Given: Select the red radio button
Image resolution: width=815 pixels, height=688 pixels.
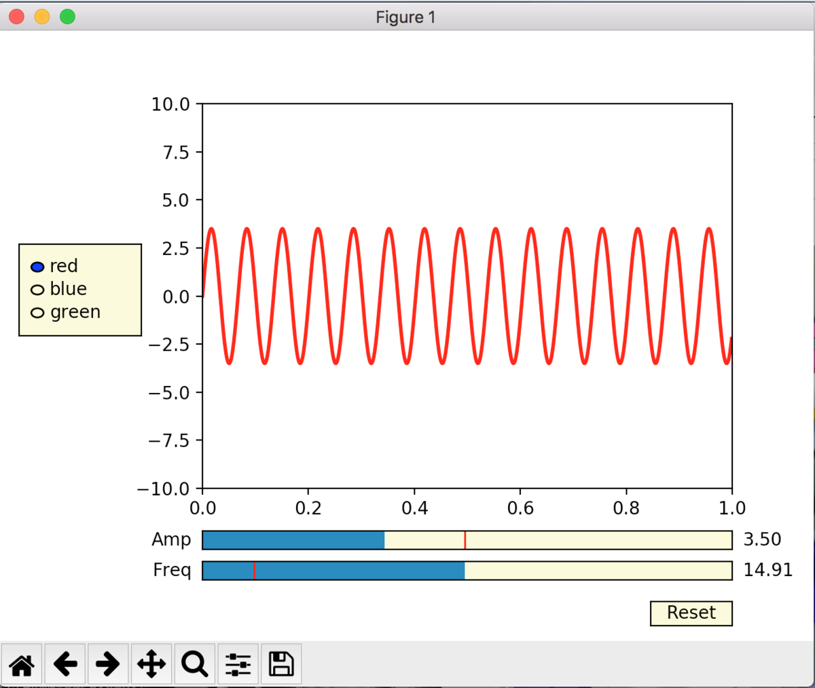Looking at the screenshot, I should (37, 267).
